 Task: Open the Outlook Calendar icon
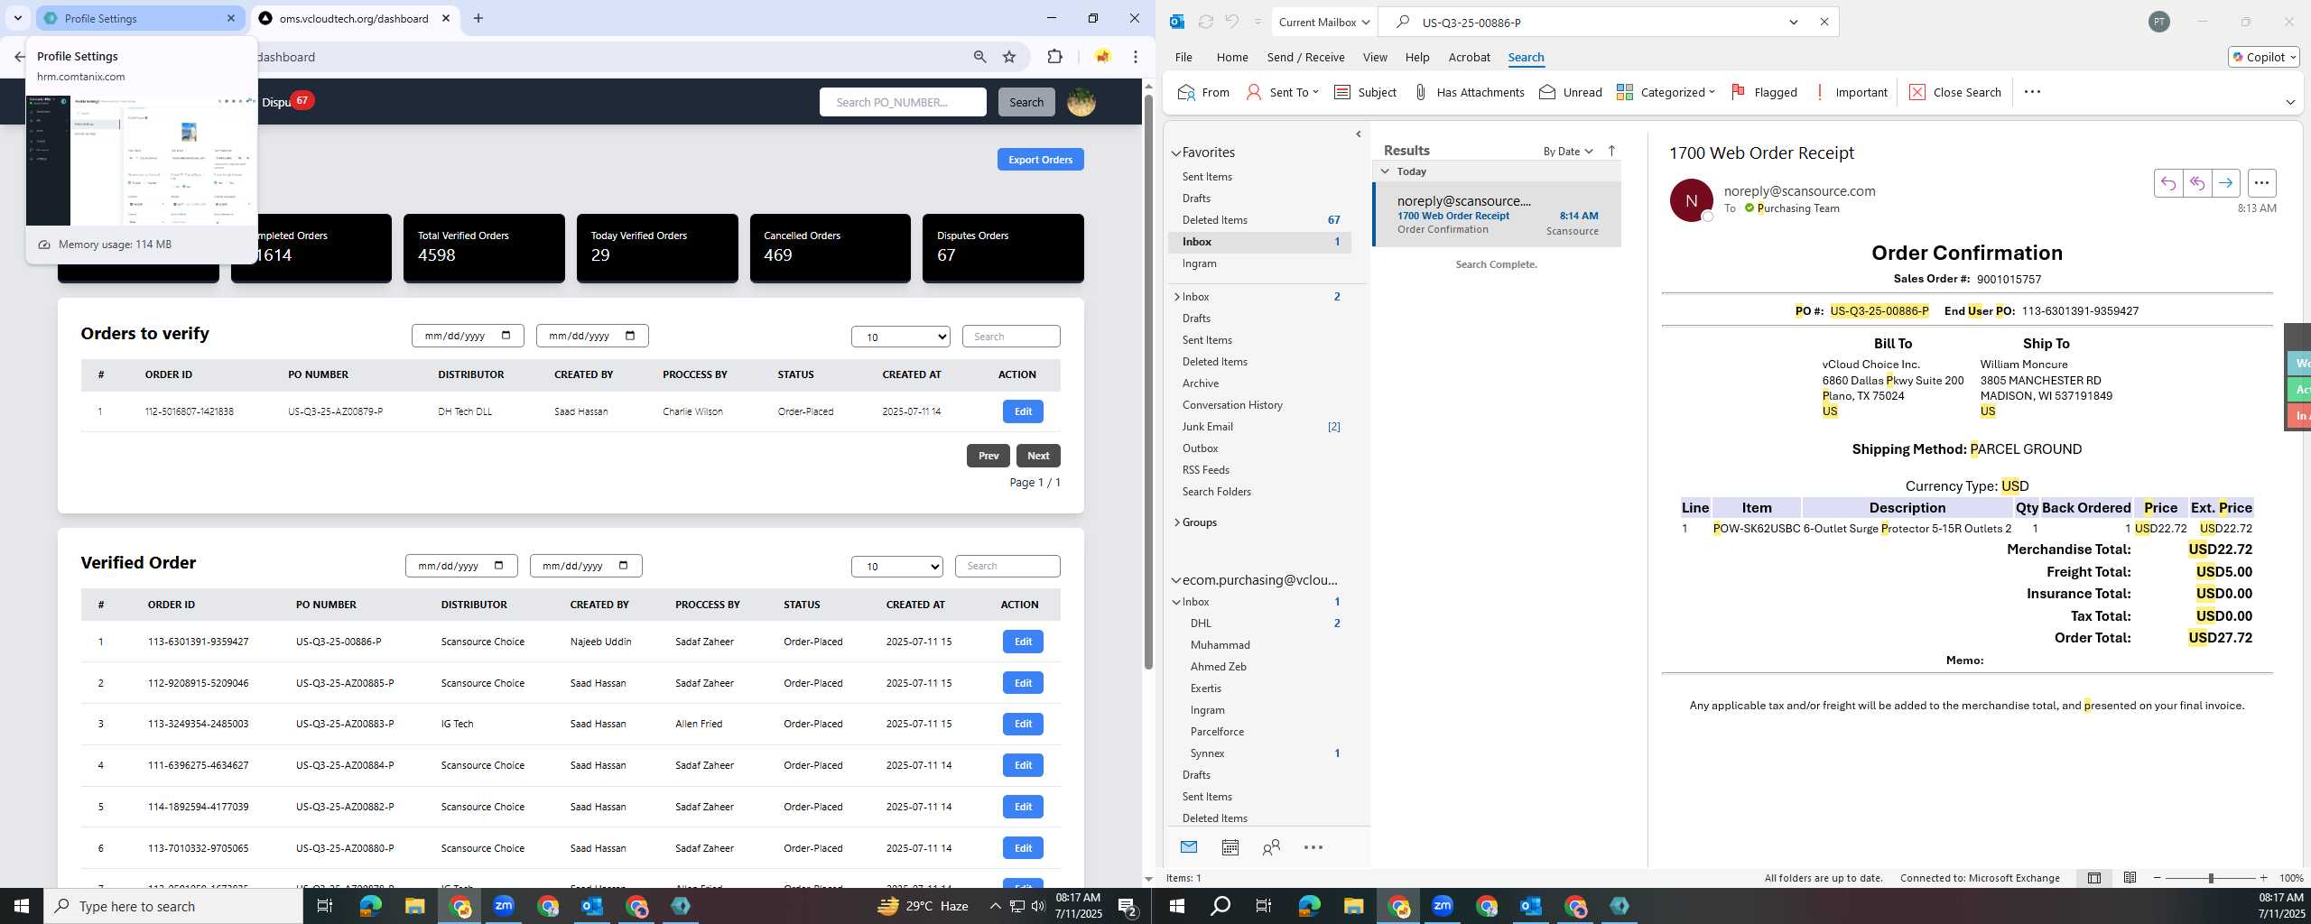1230,847
